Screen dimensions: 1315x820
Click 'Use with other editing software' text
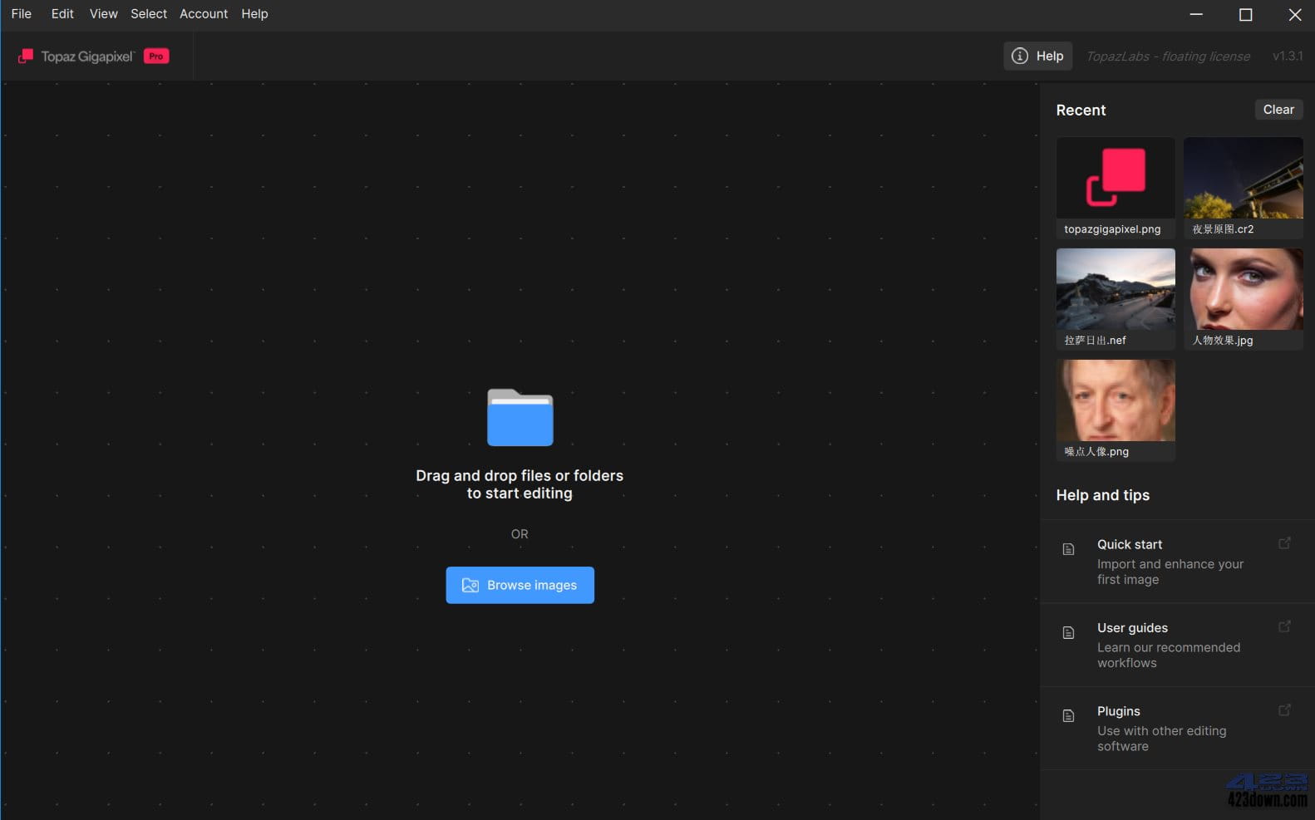pos(1161,739)
